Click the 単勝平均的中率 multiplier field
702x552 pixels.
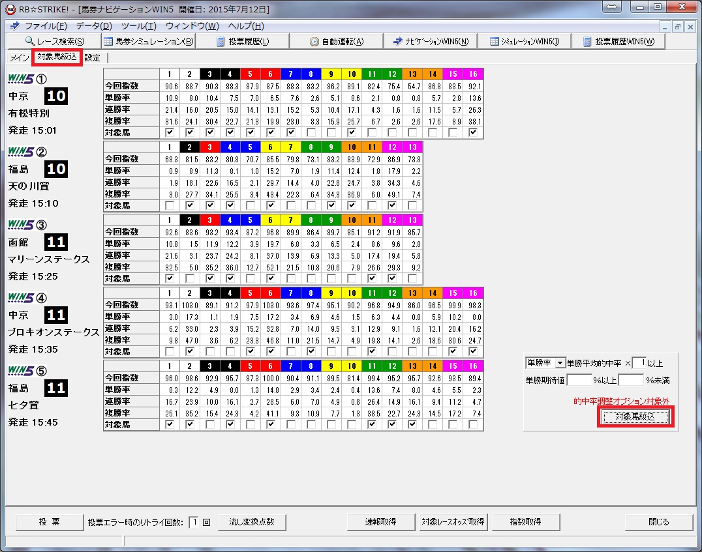pyautogui.click(x=639, y=363)
